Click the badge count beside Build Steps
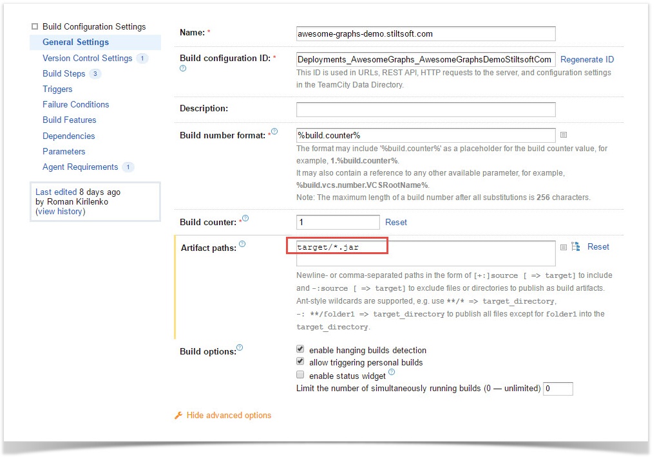 [x=95, y=74]
